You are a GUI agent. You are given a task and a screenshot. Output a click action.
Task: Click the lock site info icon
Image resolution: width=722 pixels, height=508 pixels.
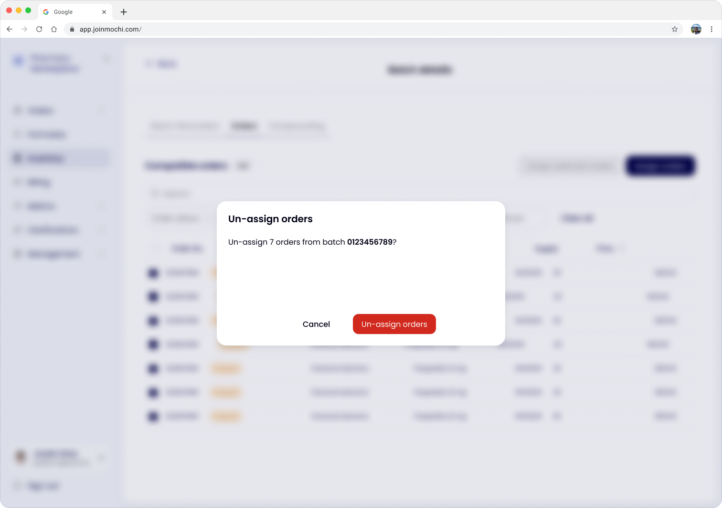tap(72, 29)
